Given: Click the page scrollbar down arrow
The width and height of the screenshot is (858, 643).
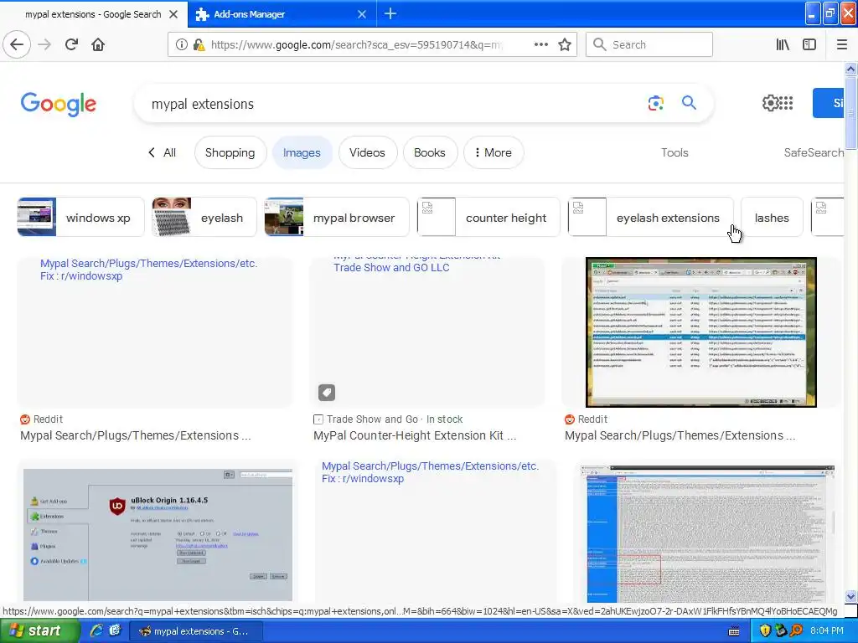Looking at the screenshot, I should click(850, 596).
